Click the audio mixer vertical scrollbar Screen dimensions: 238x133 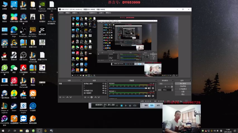click(x=155, y=87)
